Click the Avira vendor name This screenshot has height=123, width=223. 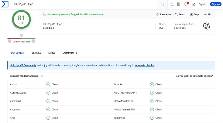(13, 118)
